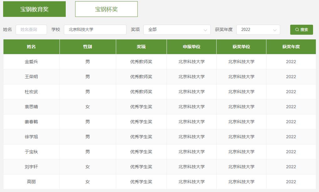This screenshot has width=319, height=192.
Task: Open the 获奖年度 dropdown showing 2022
Action: click(258, 29)
